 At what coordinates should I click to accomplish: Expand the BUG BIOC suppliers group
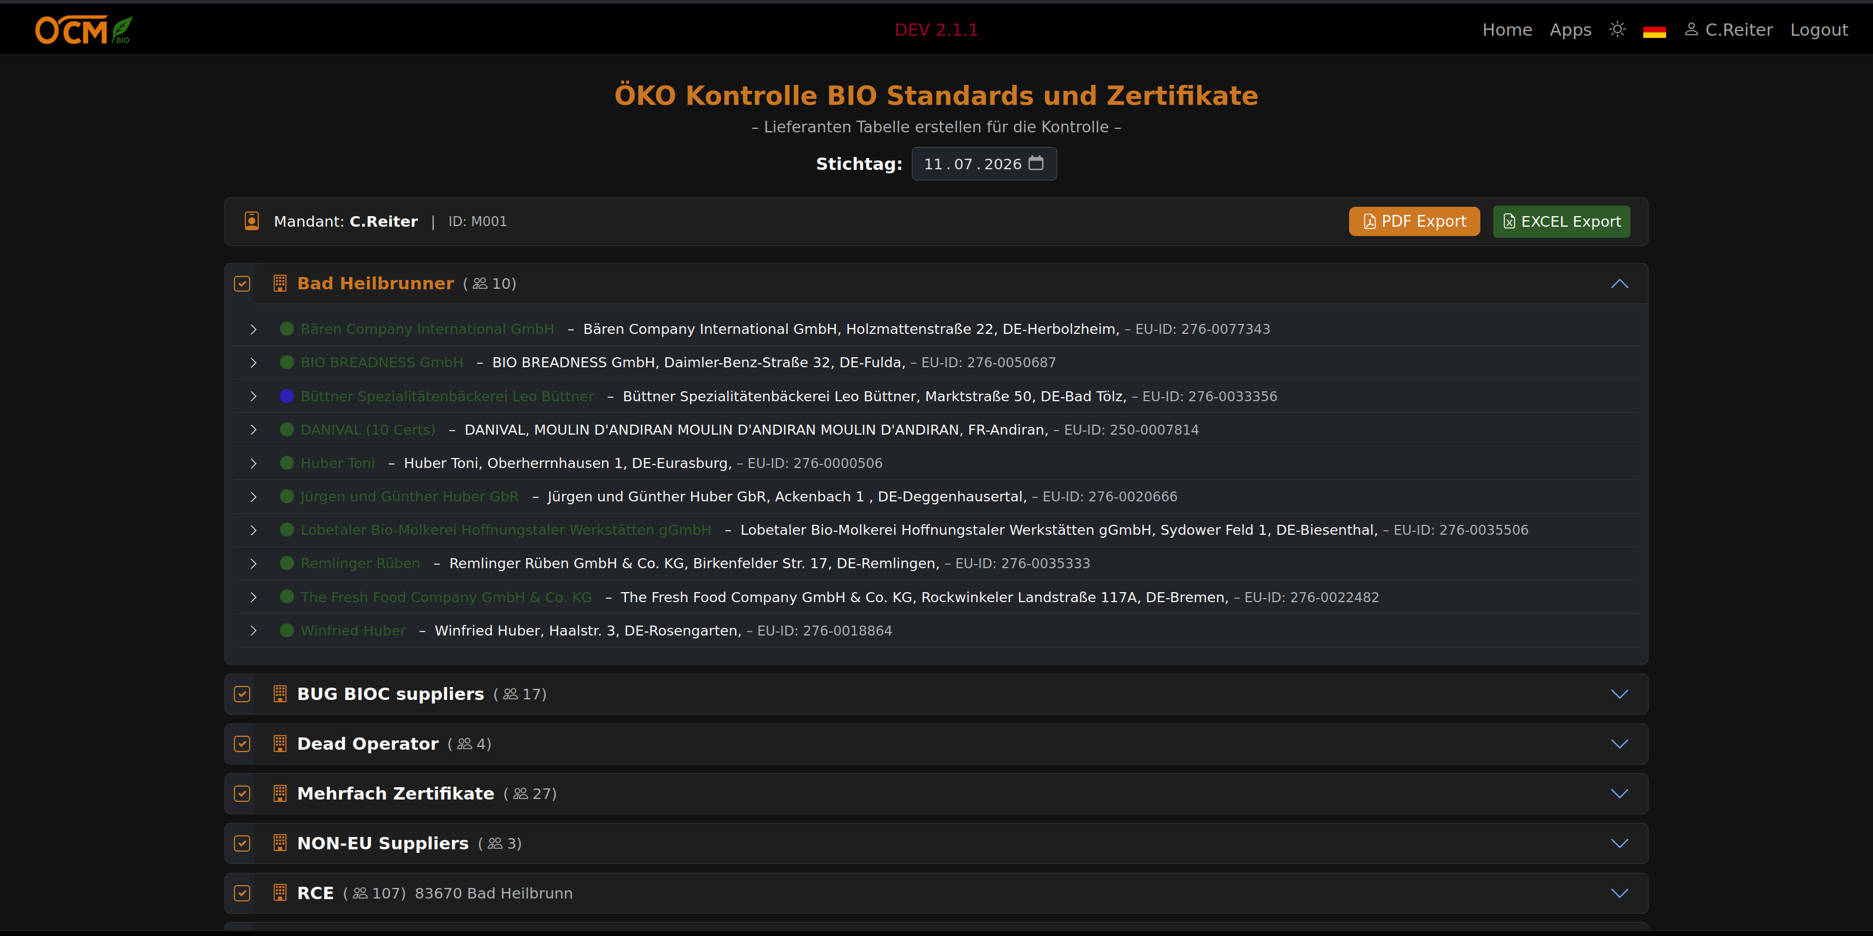1619,694
